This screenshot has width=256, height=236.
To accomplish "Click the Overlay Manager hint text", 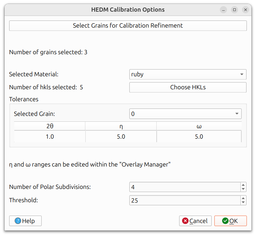I will point(90,165).
